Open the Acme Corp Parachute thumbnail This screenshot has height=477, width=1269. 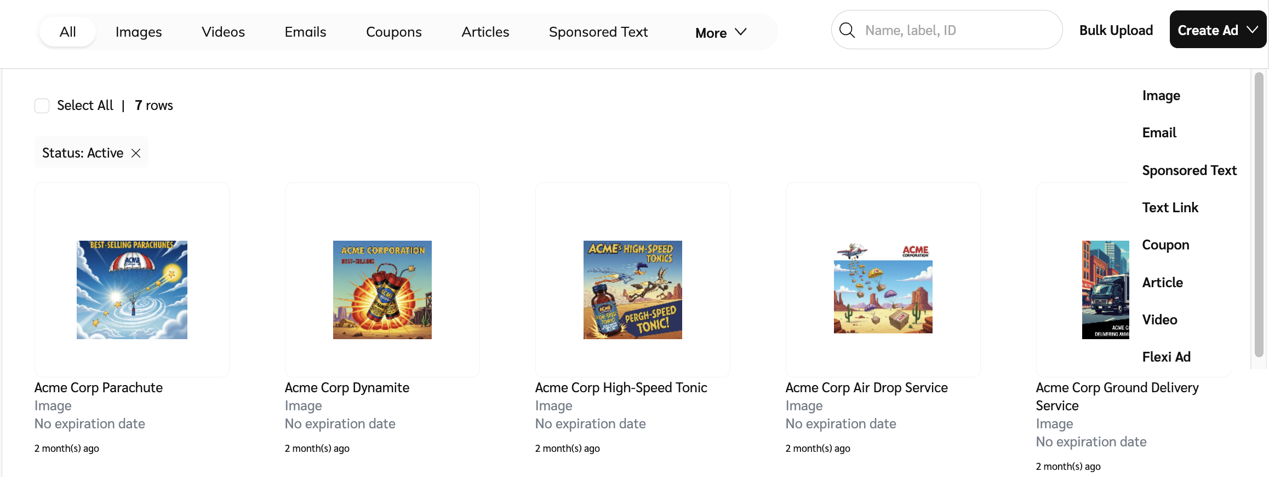click(132, 290)
